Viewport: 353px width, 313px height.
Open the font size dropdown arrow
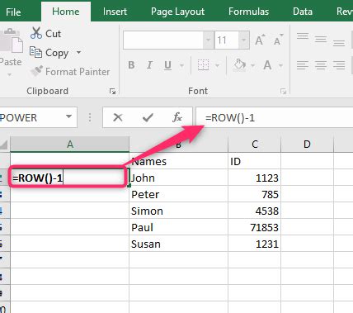tap(244, 40)
